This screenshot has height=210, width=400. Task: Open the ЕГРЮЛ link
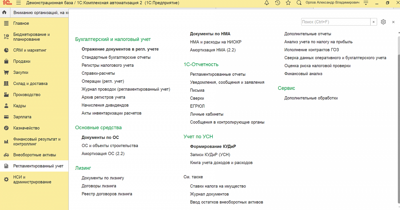coord(197,106)
